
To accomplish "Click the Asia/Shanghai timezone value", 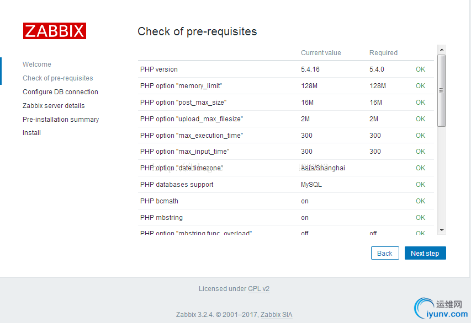I will (x=323, y=168).
